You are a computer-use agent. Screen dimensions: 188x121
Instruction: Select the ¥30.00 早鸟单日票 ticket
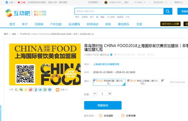(x=109, y=82)
